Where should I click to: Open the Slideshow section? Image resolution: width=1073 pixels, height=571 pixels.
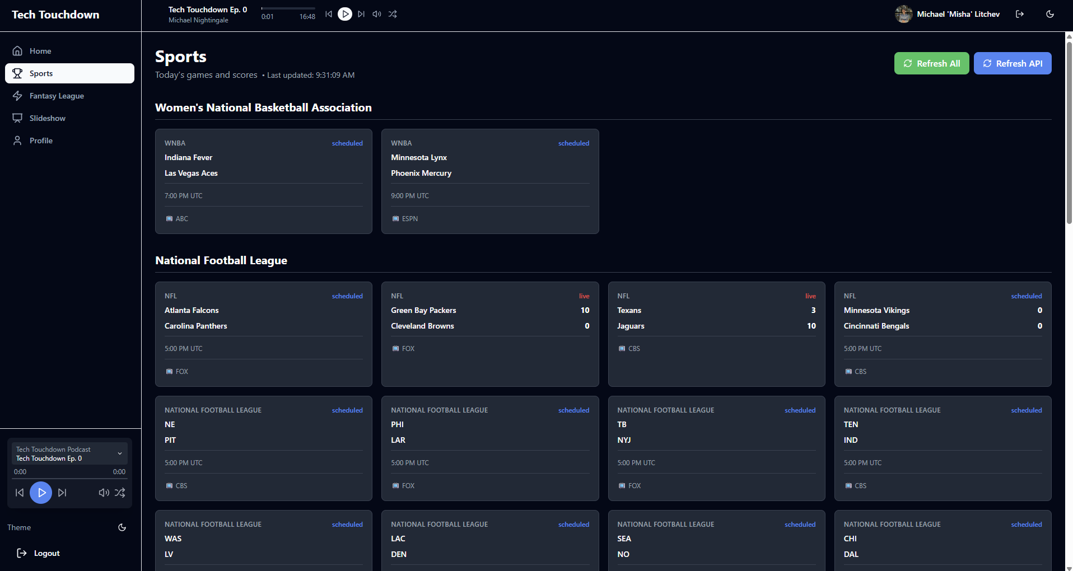point(47,118)
